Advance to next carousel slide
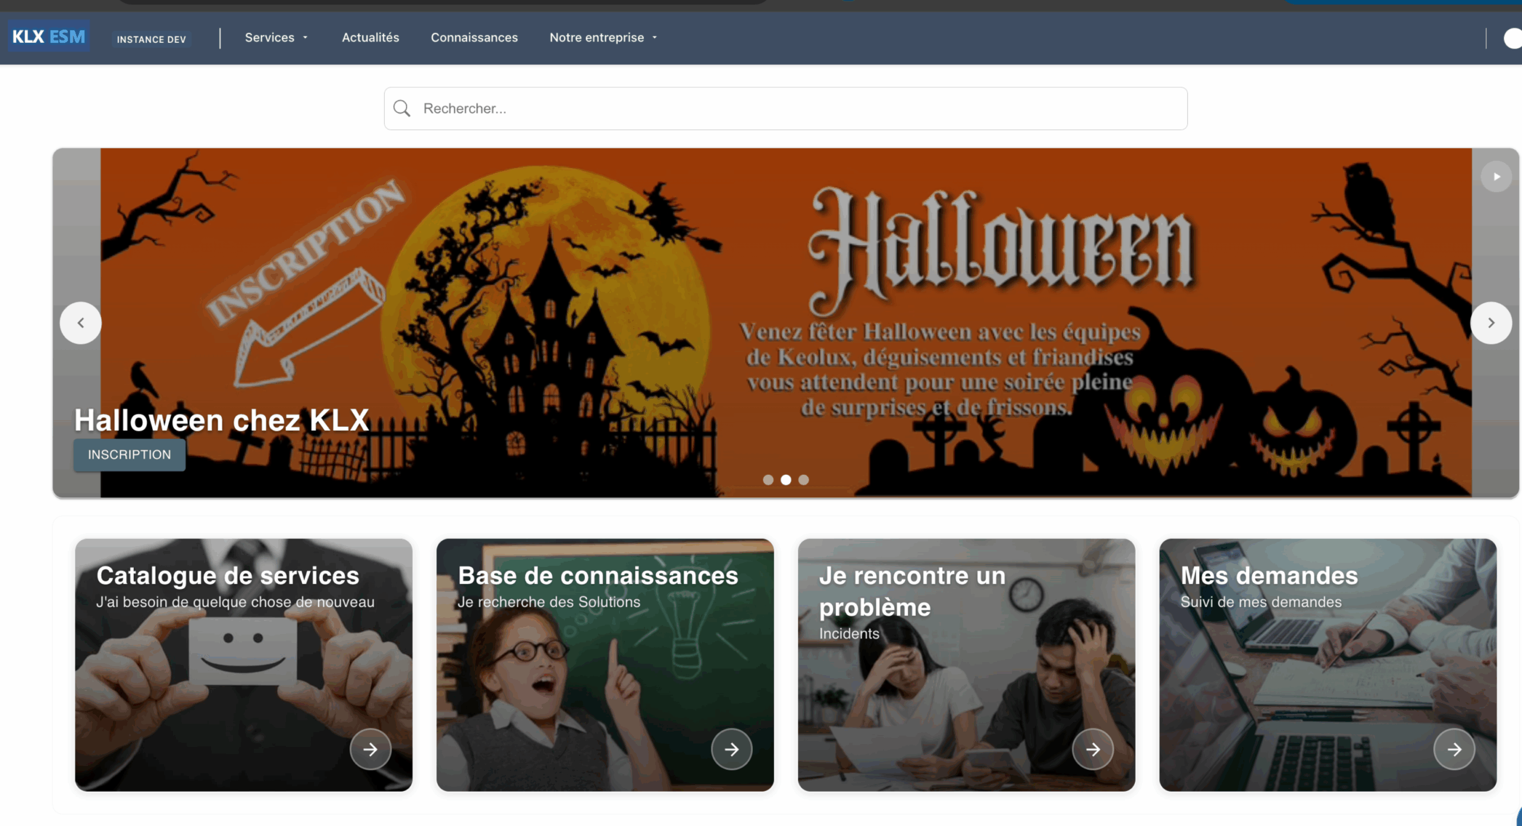Screen dimensions: 1522x826 (1490, 323)
